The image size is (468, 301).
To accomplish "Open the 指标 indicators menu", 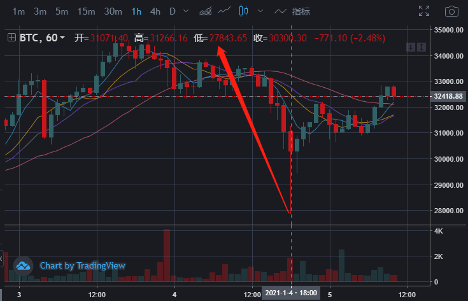I will point(301,11).
